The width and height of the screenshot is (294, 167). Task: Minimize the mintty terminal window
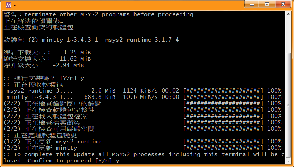255,4
